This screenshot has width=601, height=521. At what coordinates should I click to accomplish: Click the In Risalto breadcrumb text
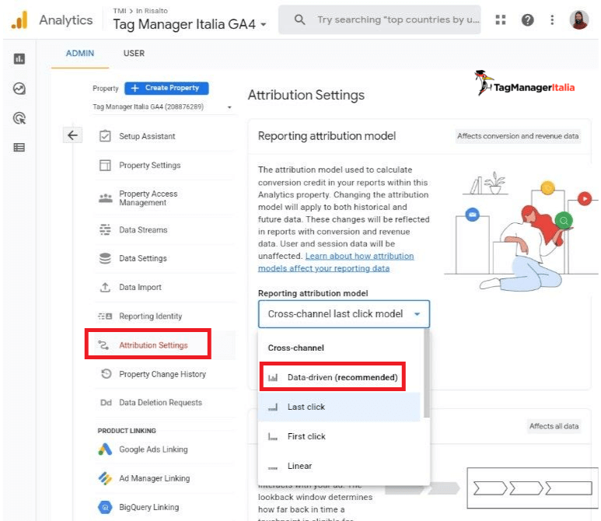(x=152, y=11)
